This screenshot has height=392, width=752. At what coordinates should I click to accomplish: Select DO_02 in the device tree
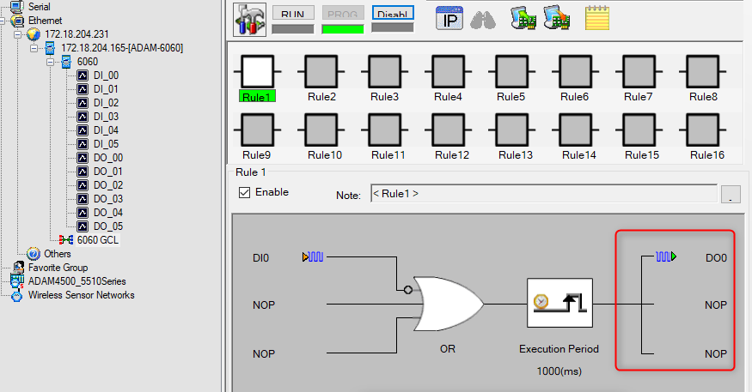point(108,185)
